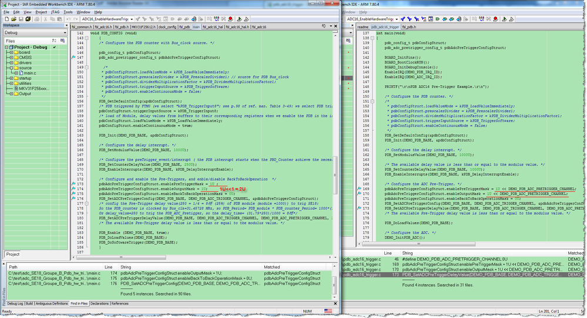Screen dimensions: 587x318
Task: Collapse the code fold at line 138, right window
Action: click(373, 38)
